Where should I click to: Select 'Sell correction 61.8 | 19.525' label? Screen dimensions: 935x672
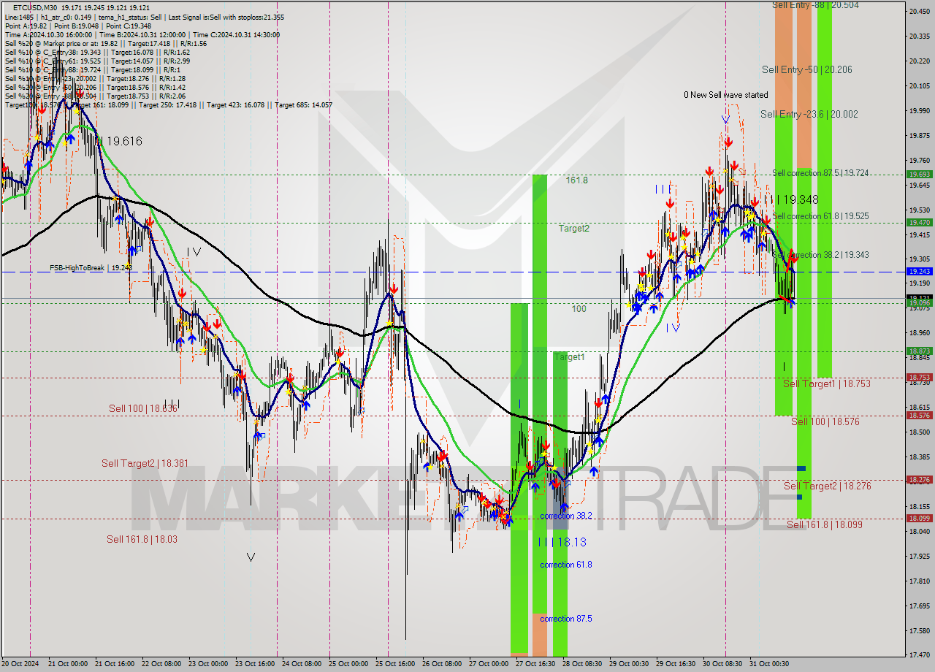(820, 216)
